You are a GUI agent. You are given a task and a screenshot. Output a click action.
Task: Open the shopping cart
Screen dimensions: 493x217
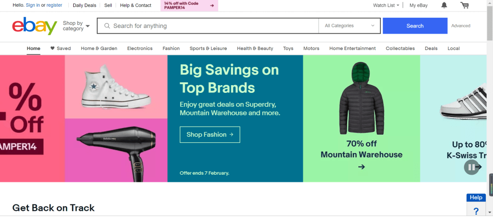pyautogui.click(x=464, y=5)
